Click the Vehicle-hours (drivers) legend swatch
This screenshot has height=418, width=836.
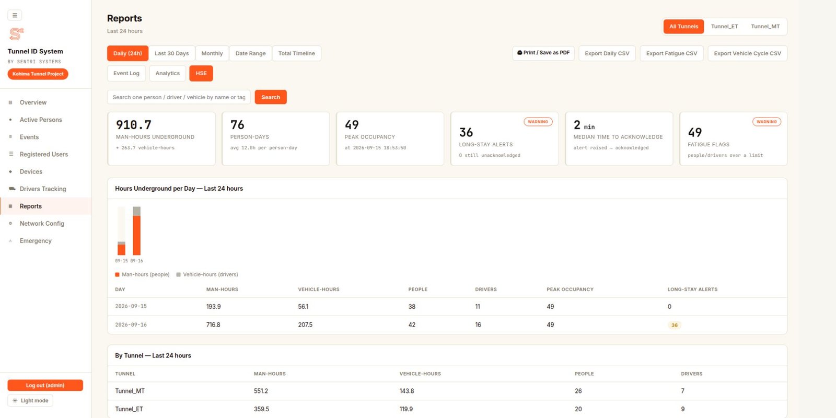point(179,274)
